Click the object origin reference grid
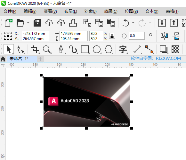The image size is (186, 160). (8, 36)
